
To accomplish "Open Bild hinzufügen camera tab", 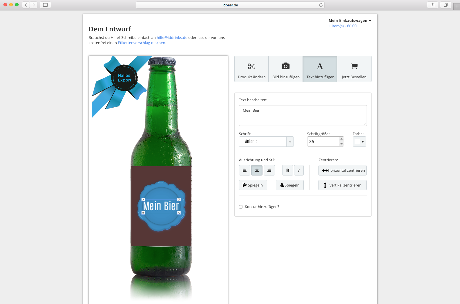I will click(286, 69).
